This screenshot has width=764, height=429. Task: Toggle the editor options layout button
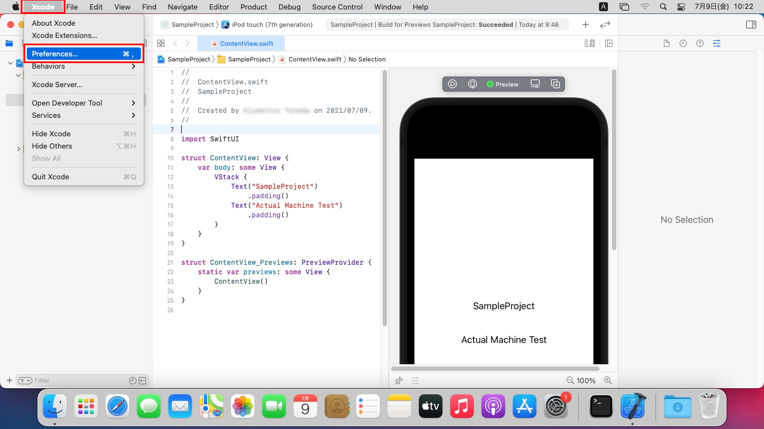click(x=589, y=44)
